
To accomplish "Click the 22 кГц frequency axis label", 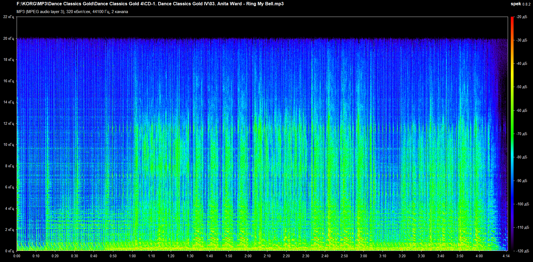I will 9,17.
